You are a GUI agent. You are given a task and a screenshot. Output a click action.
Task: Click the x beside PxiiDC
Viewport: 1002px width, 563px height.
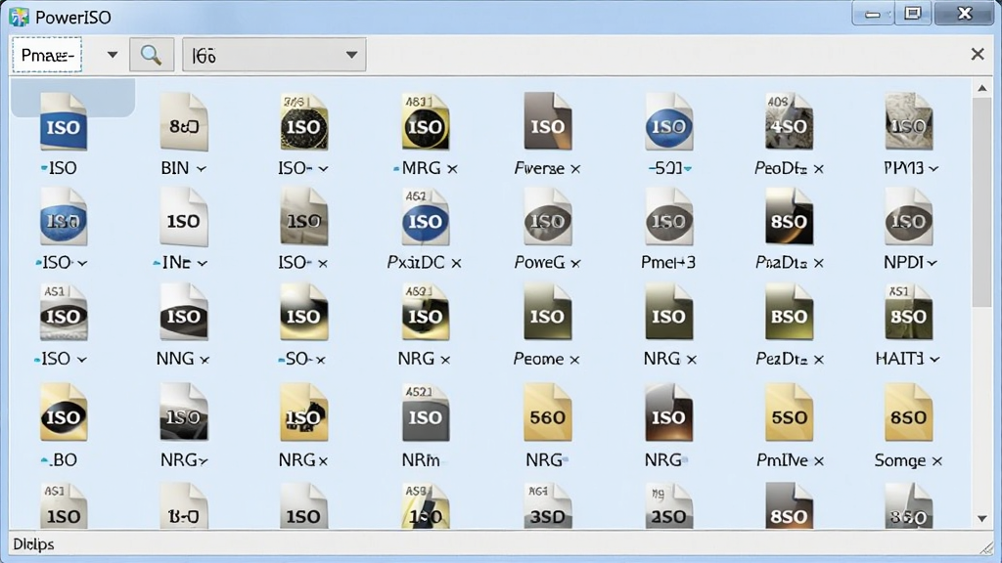[456, 263]
